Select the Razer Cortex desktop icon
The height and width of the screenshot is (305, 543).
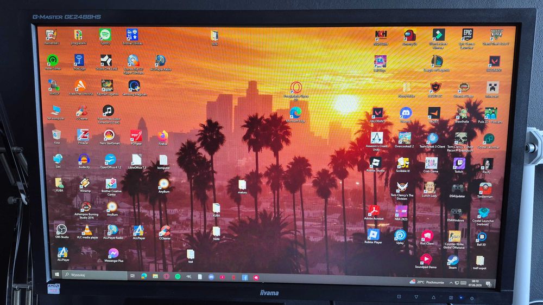(53, 62)
